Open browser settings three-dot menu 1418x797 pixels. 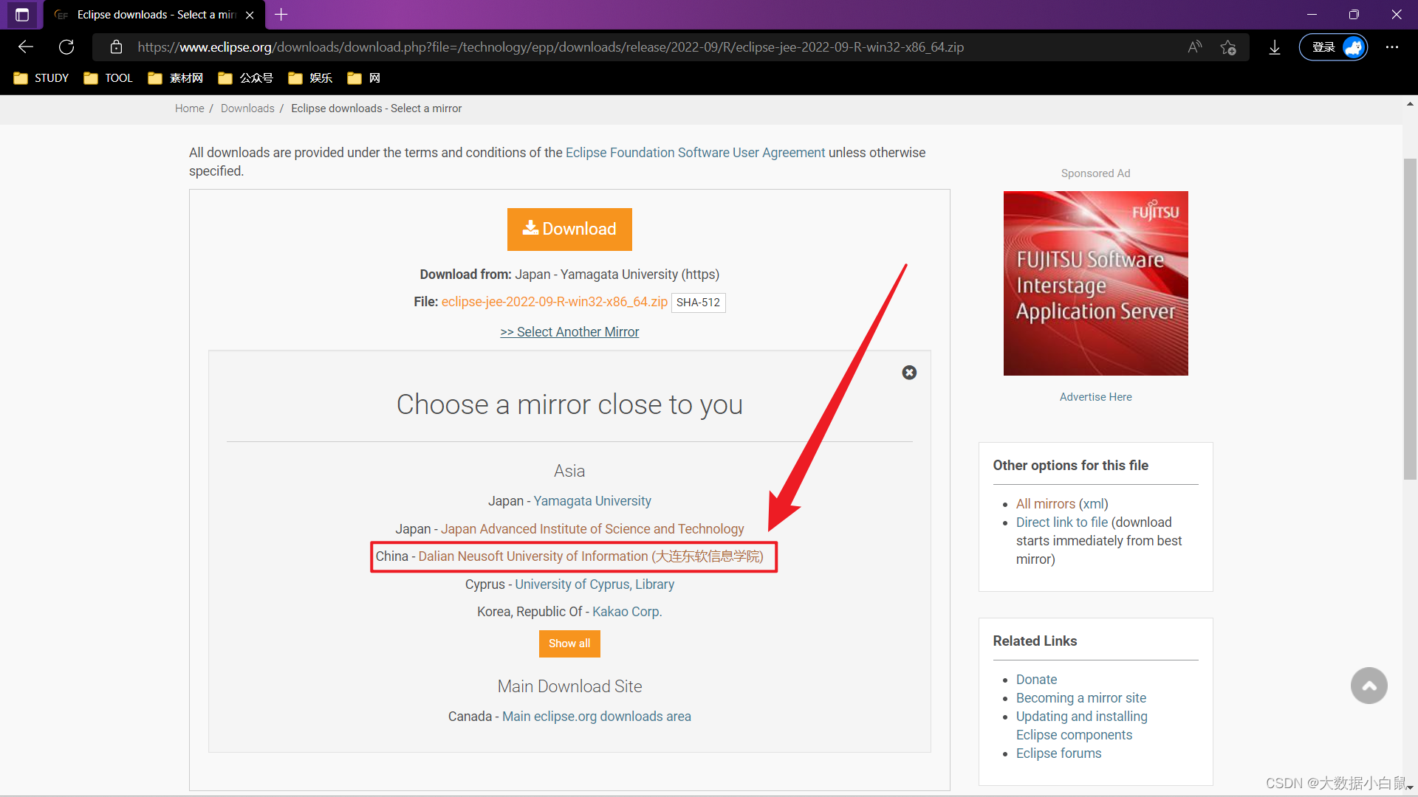[x=1392, y=47]
